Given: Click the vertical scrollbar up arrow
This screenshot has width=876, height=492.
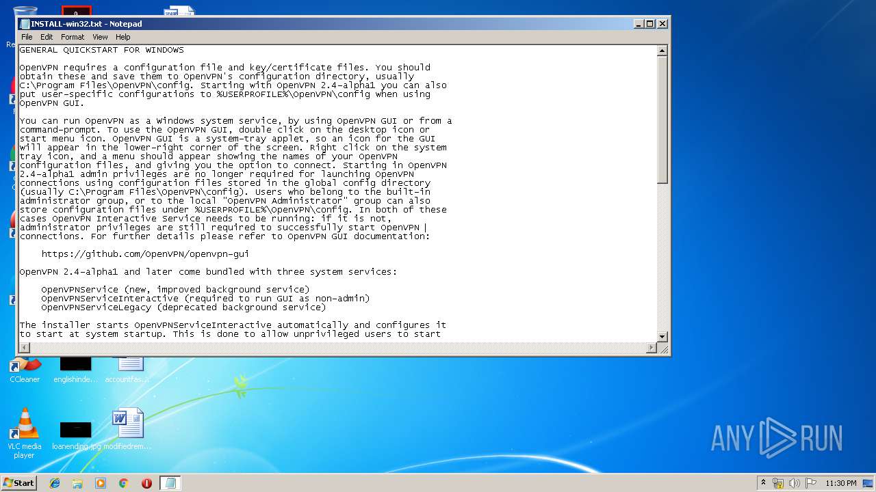Looking at the screenshot, I should pos(662,51).
